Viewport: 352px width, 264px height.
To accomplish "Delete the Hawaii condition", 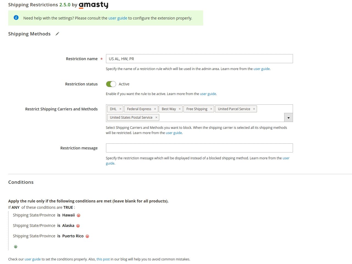I will (79, 215).
